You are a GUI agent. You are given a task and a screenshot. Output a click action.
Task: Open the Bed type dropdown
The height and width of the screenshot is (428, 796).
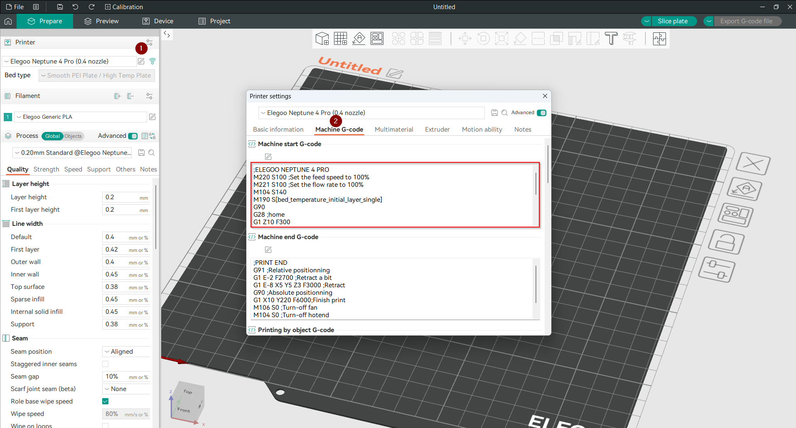tap(97, 76)
